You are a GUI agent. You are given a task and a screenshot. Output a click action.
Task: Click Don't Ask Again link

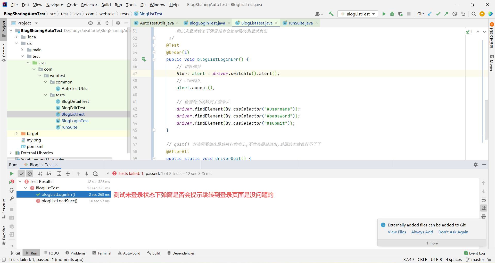point(453,232)
